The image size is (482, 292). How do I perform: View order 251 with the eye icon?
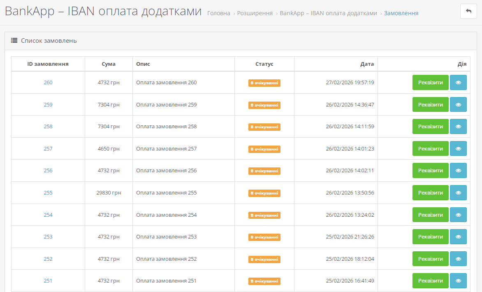point(458,280)
